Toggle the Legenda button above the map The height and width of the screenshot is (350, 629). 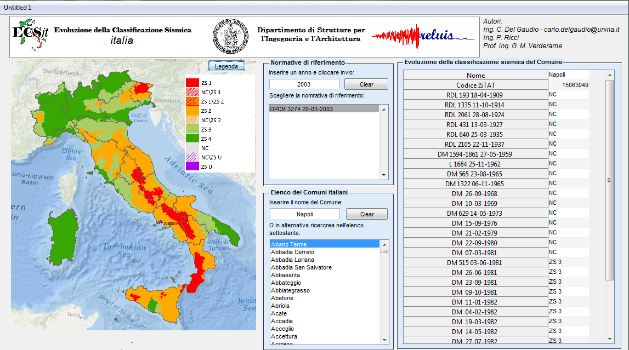point(226,66)
